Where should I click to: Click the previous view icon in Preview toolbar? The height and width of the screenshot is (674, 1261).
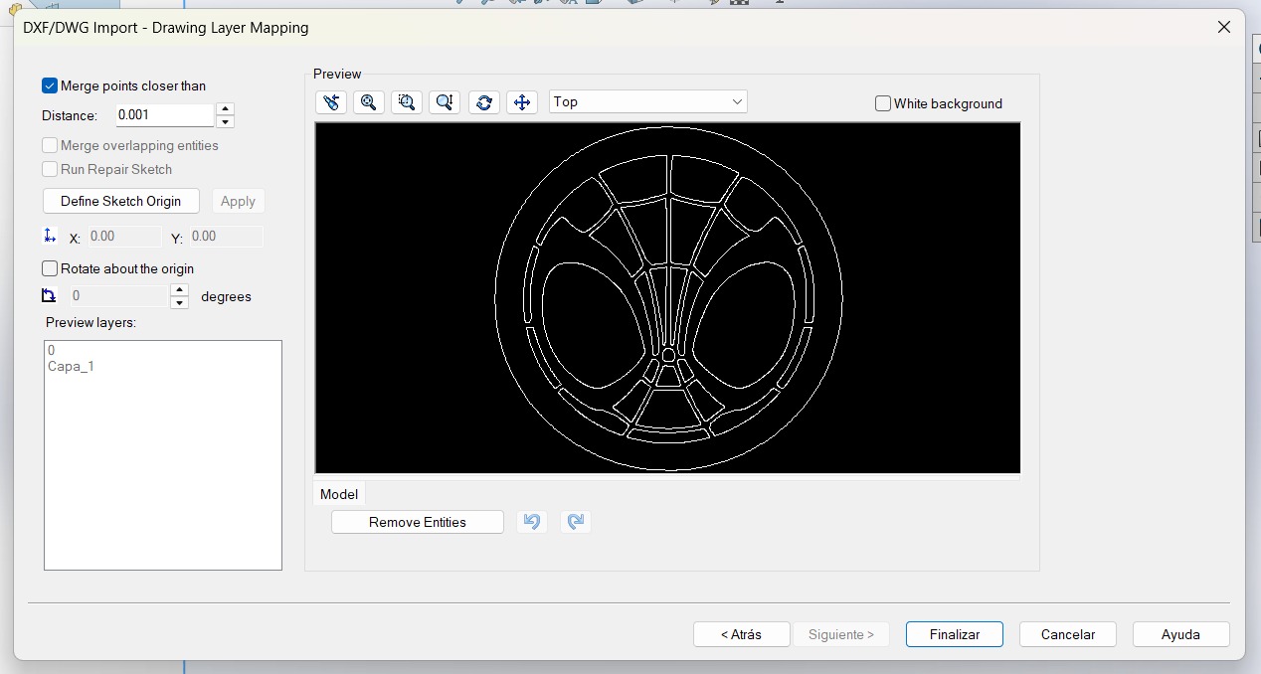coord(331,101)
